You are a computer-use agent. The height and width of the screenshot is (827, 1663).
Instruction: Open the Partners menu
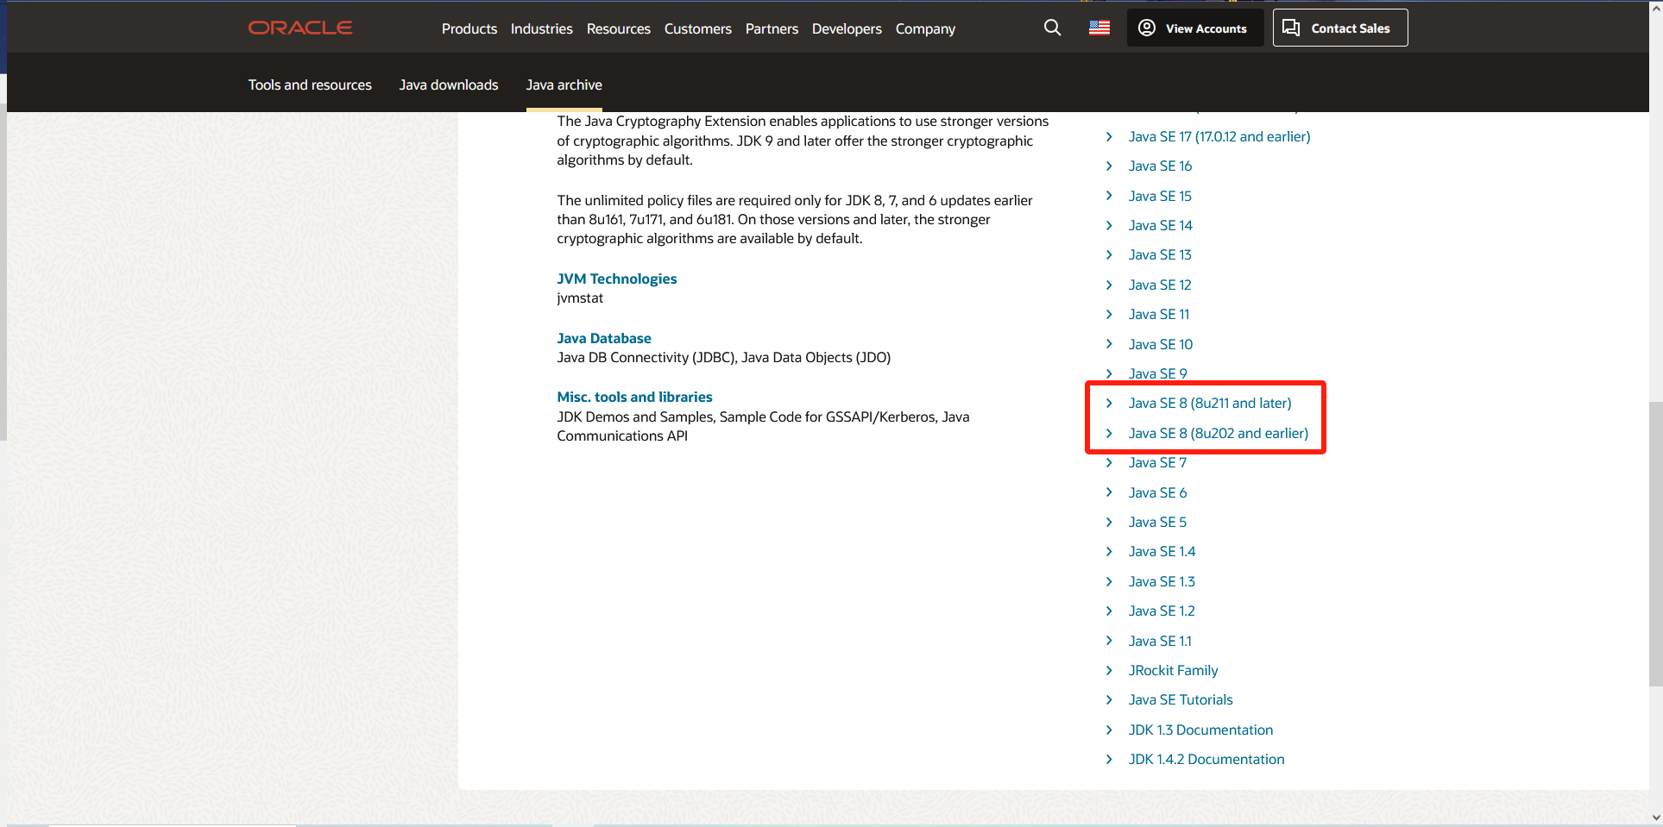pyautogui.click(x=772, y=28)
